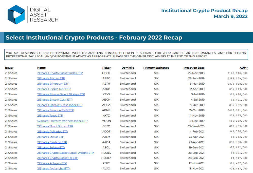The image size is (253, 173).
Task: Open the 21Shares Polkadot ETP link
Action: 52,131
